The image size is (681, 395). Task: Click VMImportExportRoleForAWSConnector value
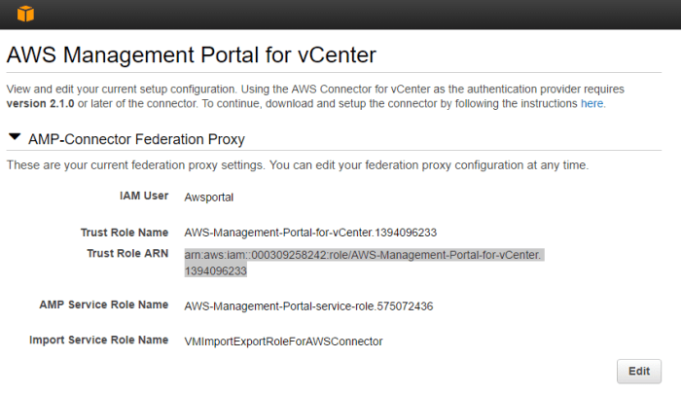284,341
